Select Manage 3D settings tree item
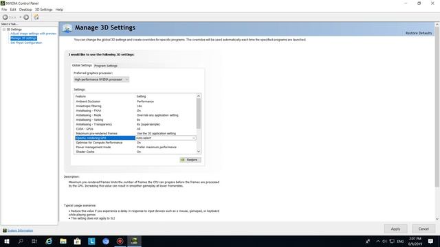Viewport: 440px width, 247px height. pos(23,38)
